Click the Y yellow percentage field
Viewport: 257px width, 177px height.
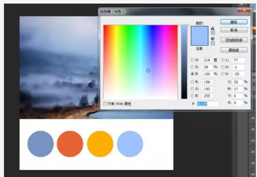click(237, 96)
